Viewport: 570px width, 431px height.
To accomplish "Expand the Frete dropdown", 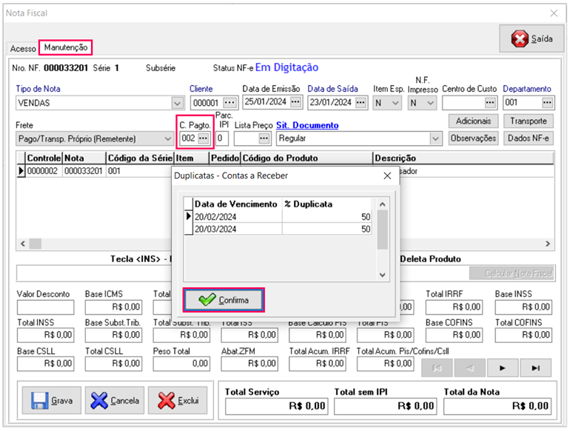I will 167,138.
